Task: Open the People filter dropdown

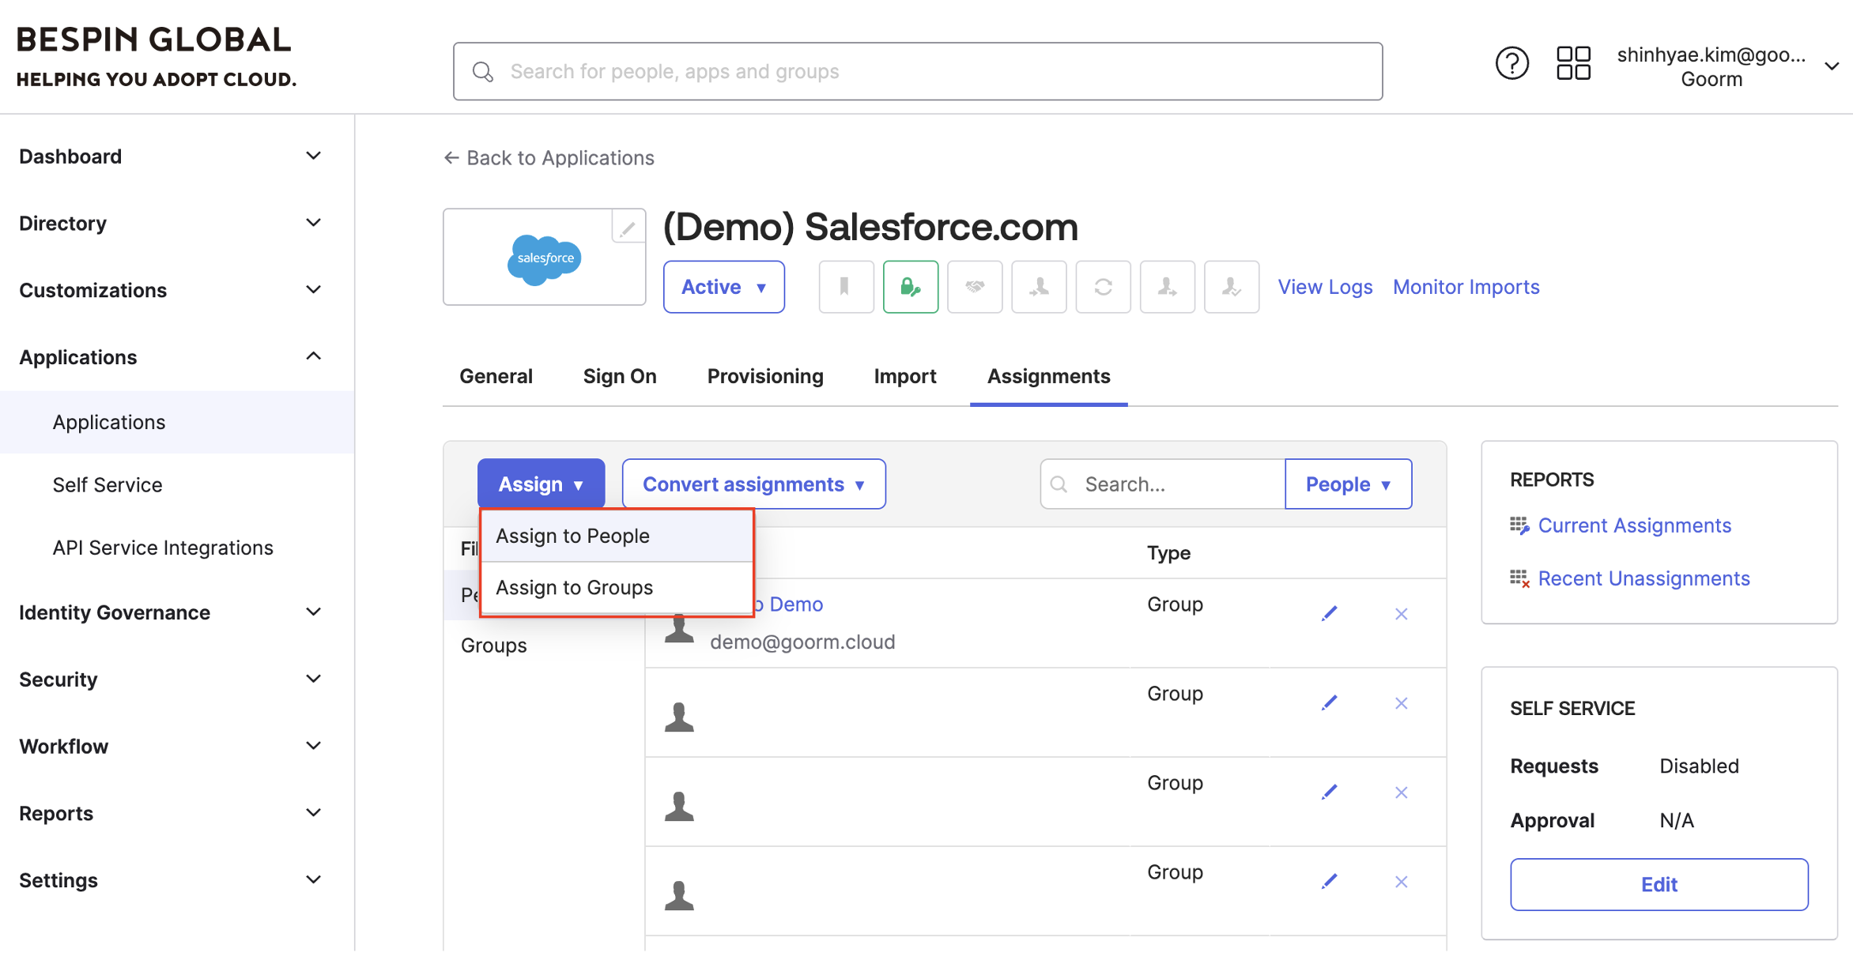Action: pos(1348,484)
